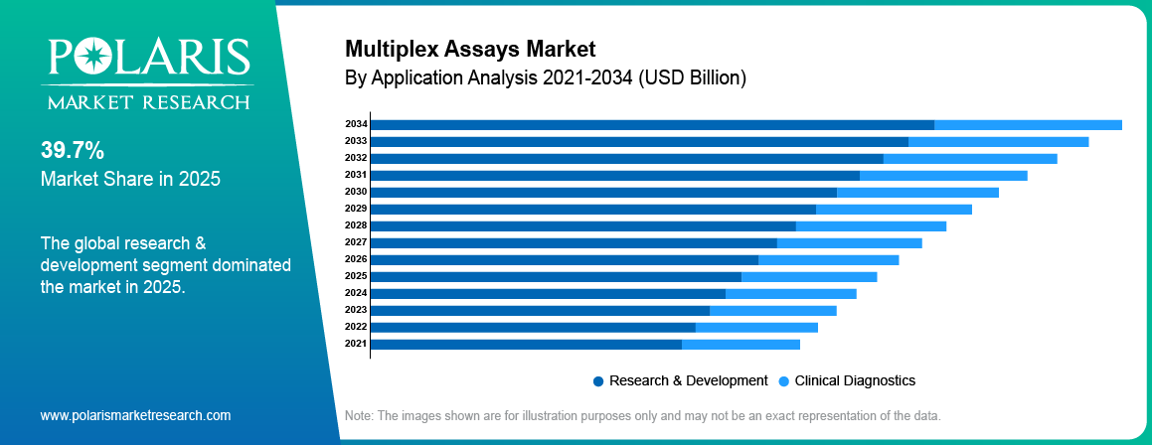Screen dimensions: 1152x445
Task: Click the 2034 axis label
Action: 356,123
